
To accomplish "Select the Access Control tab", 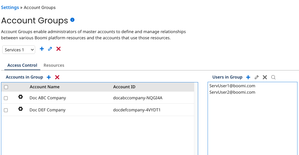I will click(22, 65).
